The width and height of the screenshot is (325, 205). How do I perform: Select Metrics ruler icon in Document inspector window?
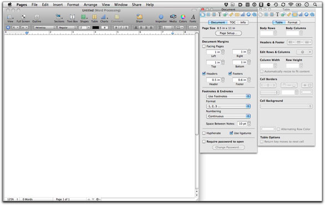tap(231, 14)
